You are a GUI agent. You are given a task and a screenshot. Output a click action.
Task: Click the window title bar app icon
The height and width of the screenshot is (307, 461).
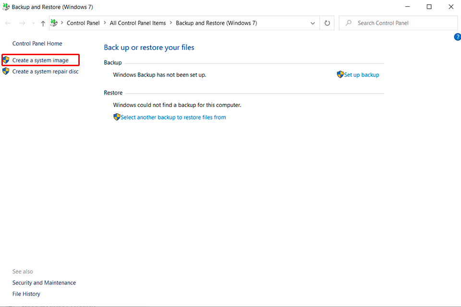pyautogui.click(x=6, y=7)
